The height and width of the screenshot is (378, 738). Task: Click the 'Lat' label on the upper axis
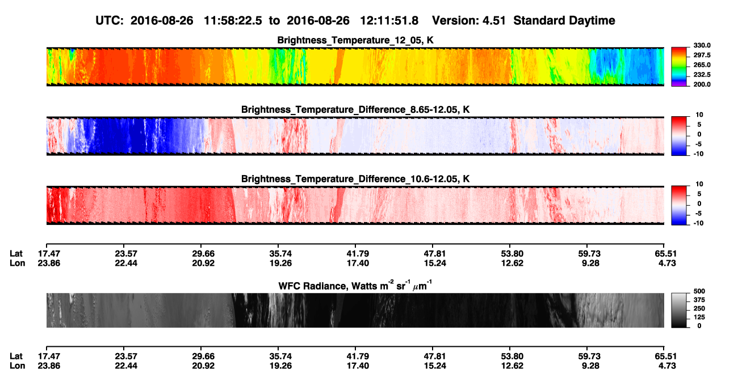tap(16, 254)
